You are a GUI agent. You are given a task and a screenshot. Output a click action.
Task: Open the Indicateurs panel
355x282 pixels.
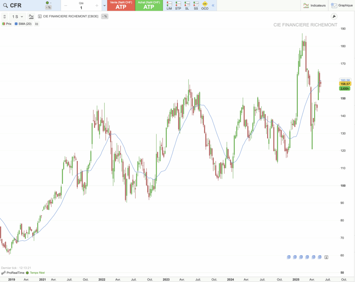pos(314,6)
